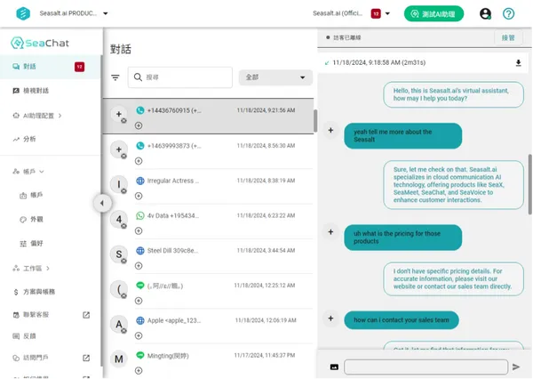Add label using circled plus under Steel Dill

point(139,266)
